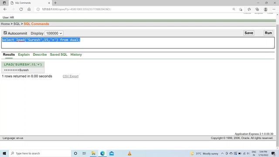Add this page to favorites star icon
This screenshot has height=157, width=279.
241,9
